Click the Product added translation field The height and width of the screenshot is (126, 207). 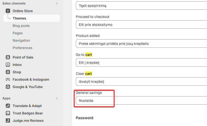(141, 43)
